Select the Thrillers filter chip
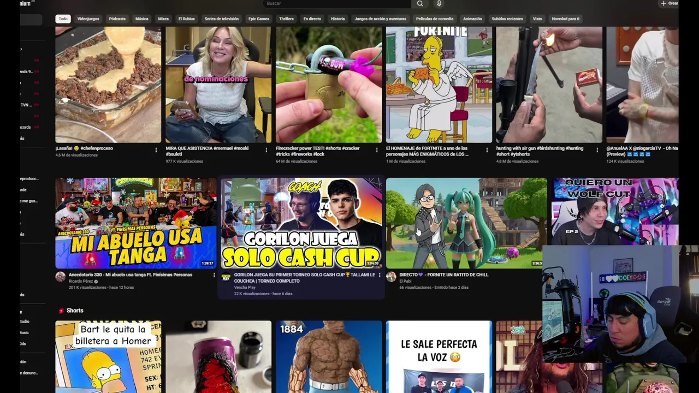Screen dimensions: 699x393 (286, 19)
